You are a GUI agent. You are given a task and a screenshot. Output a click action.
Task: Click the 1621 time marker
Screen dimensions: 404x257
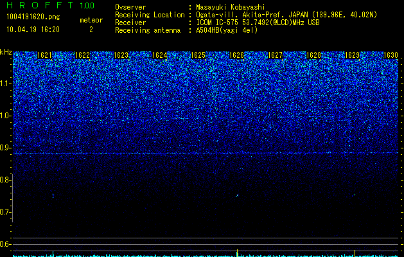click(x=44, y=55)
